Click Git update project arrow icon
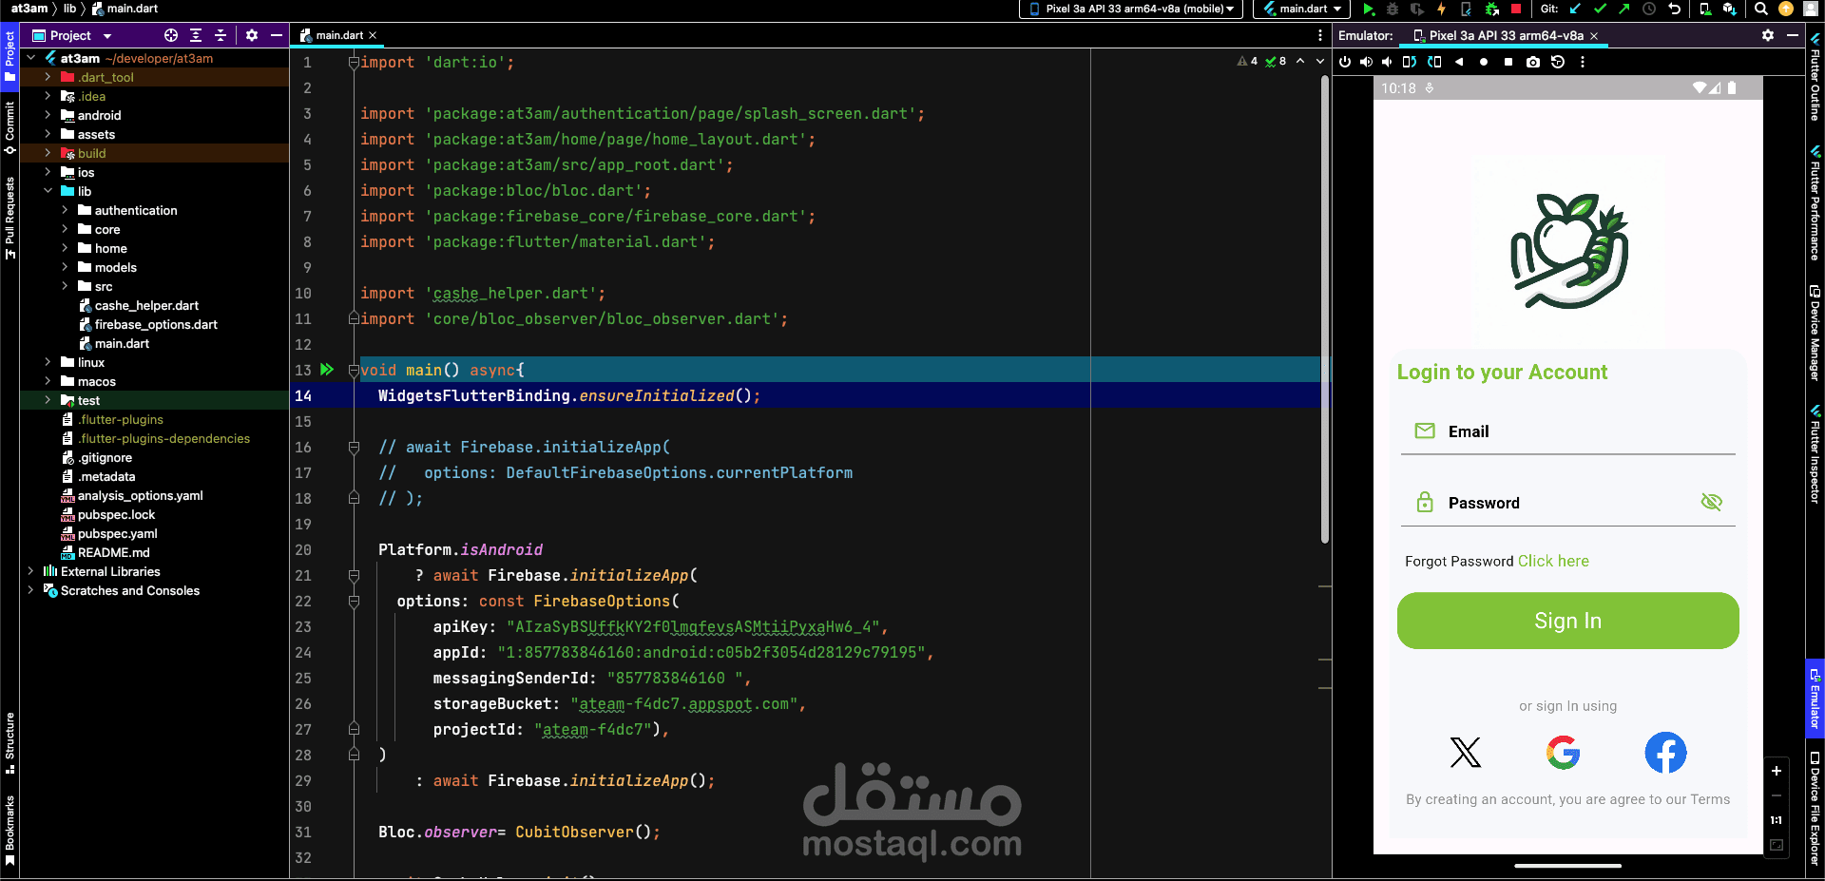 1575,9
